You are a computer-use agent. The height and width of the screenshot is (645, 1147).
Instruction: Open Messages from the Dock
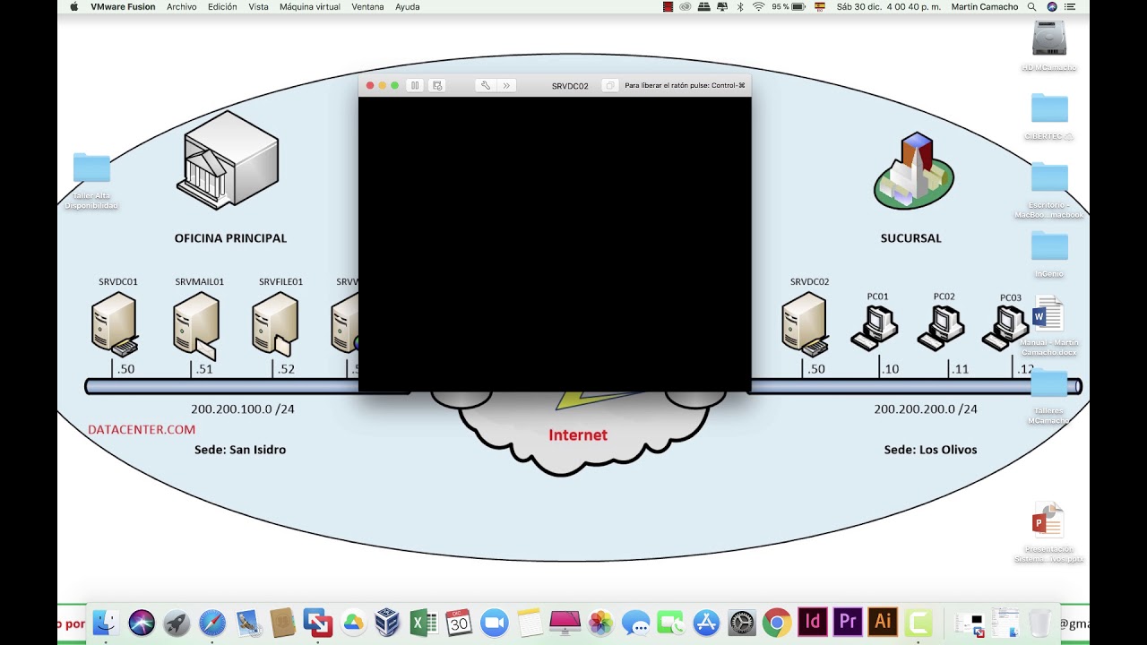tap(635, 622)
